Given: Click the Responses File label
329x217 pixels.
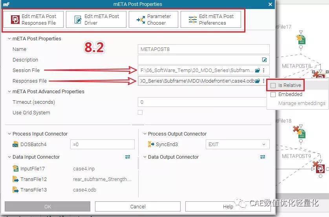Looking at the screenshot, I should pyautogui.click(x=29, y=81).
